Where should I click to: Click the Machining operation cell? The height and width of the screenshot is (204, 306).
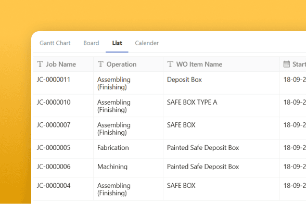click(112, 167)
